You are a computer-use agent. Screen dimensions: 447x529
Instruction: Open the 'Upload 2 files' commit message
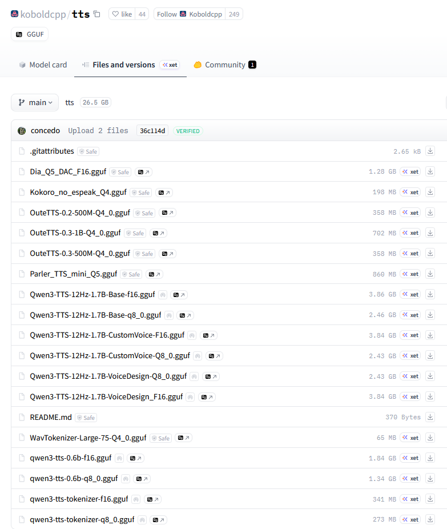point(98,131)
